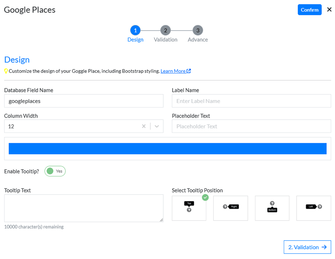Open step 3 Advance
Image resolution: width=335 pixels, height=259 pixels.
198,30
